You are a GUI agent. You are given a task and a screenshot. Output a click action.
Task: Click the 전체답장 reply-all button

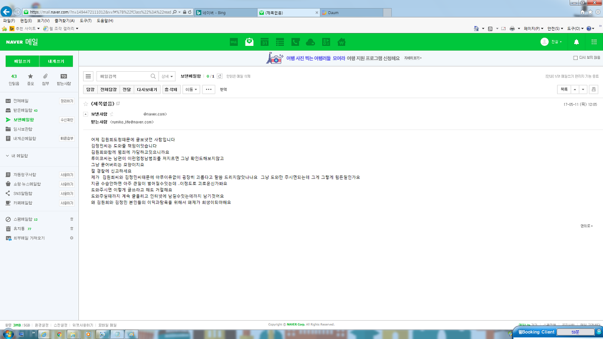pyautogui.click(x=108, y=89)
